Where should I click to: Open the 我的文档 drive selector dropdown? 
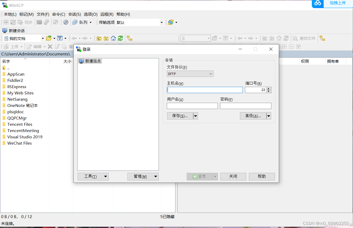pos(43,38)
